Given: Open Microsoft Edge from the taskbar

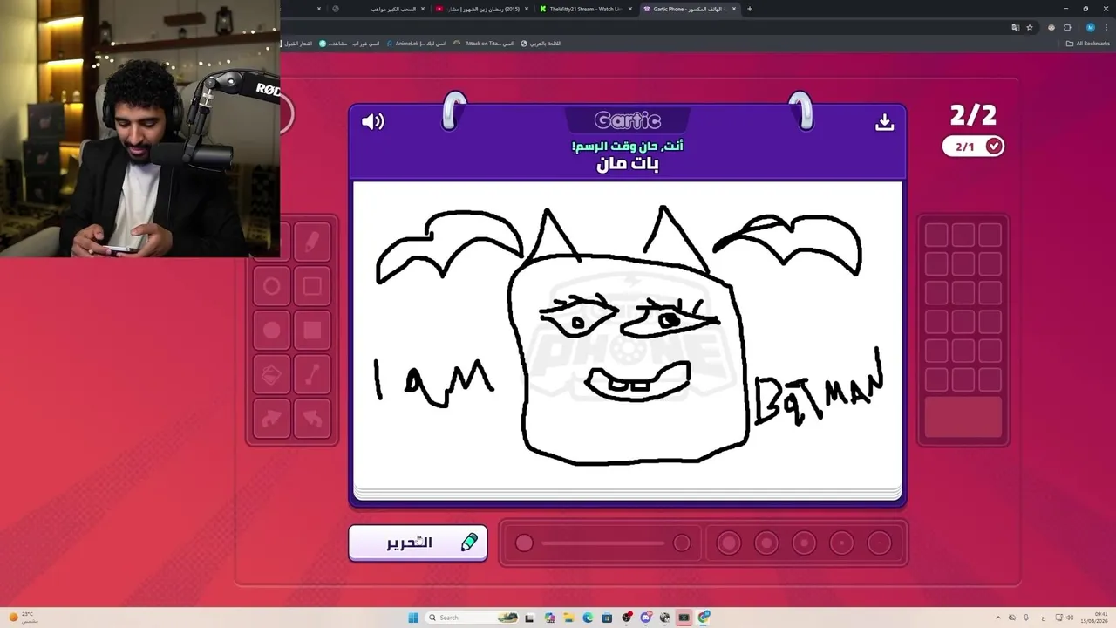Looking at the screenshot, I should [x=588, y=618].
